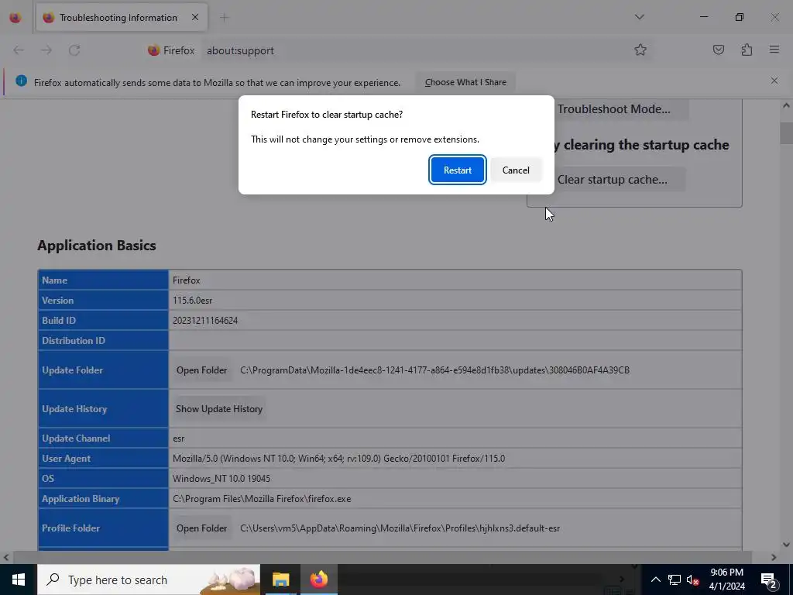Click the Troubleshoot Mode button

(x=621, y=109)
